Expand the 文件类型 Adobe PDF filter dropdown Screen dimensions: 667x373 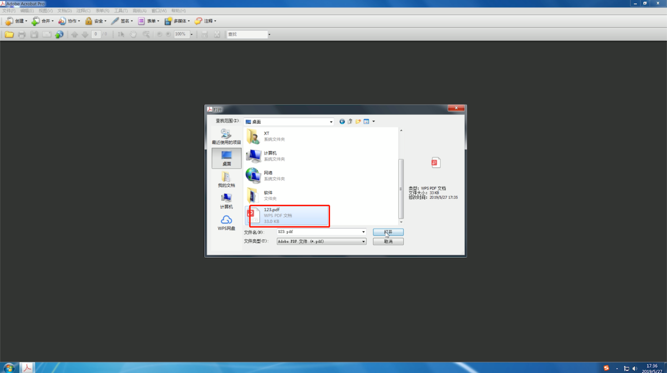pyautogui.click(x=363, y=241)
